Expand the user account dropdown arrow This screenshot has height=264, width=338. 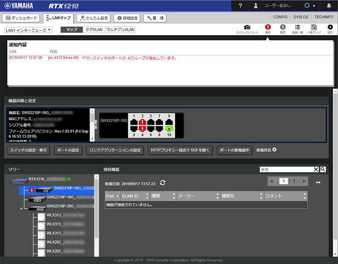coord(314,6)
